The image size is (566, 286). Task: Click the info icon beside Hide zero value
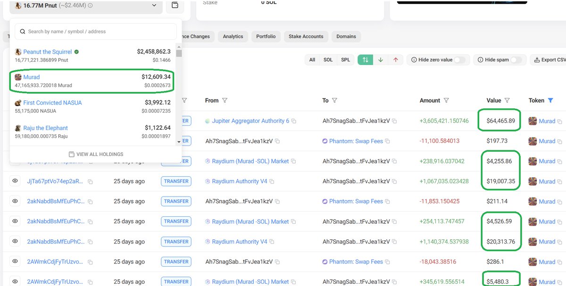tap(414, 60)
